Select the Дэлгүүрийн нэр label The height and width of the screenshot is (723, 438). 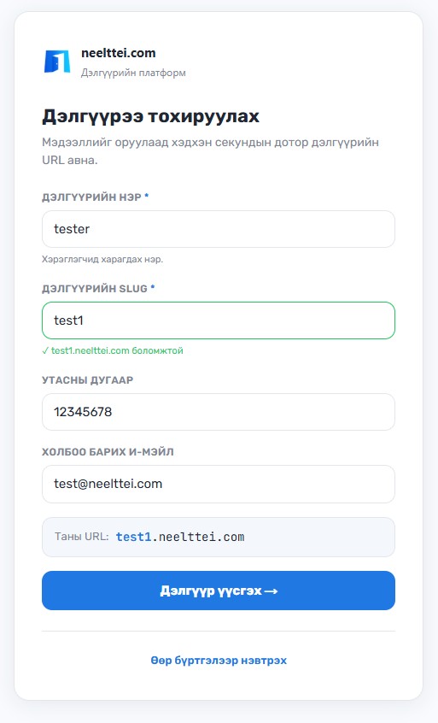91,197
